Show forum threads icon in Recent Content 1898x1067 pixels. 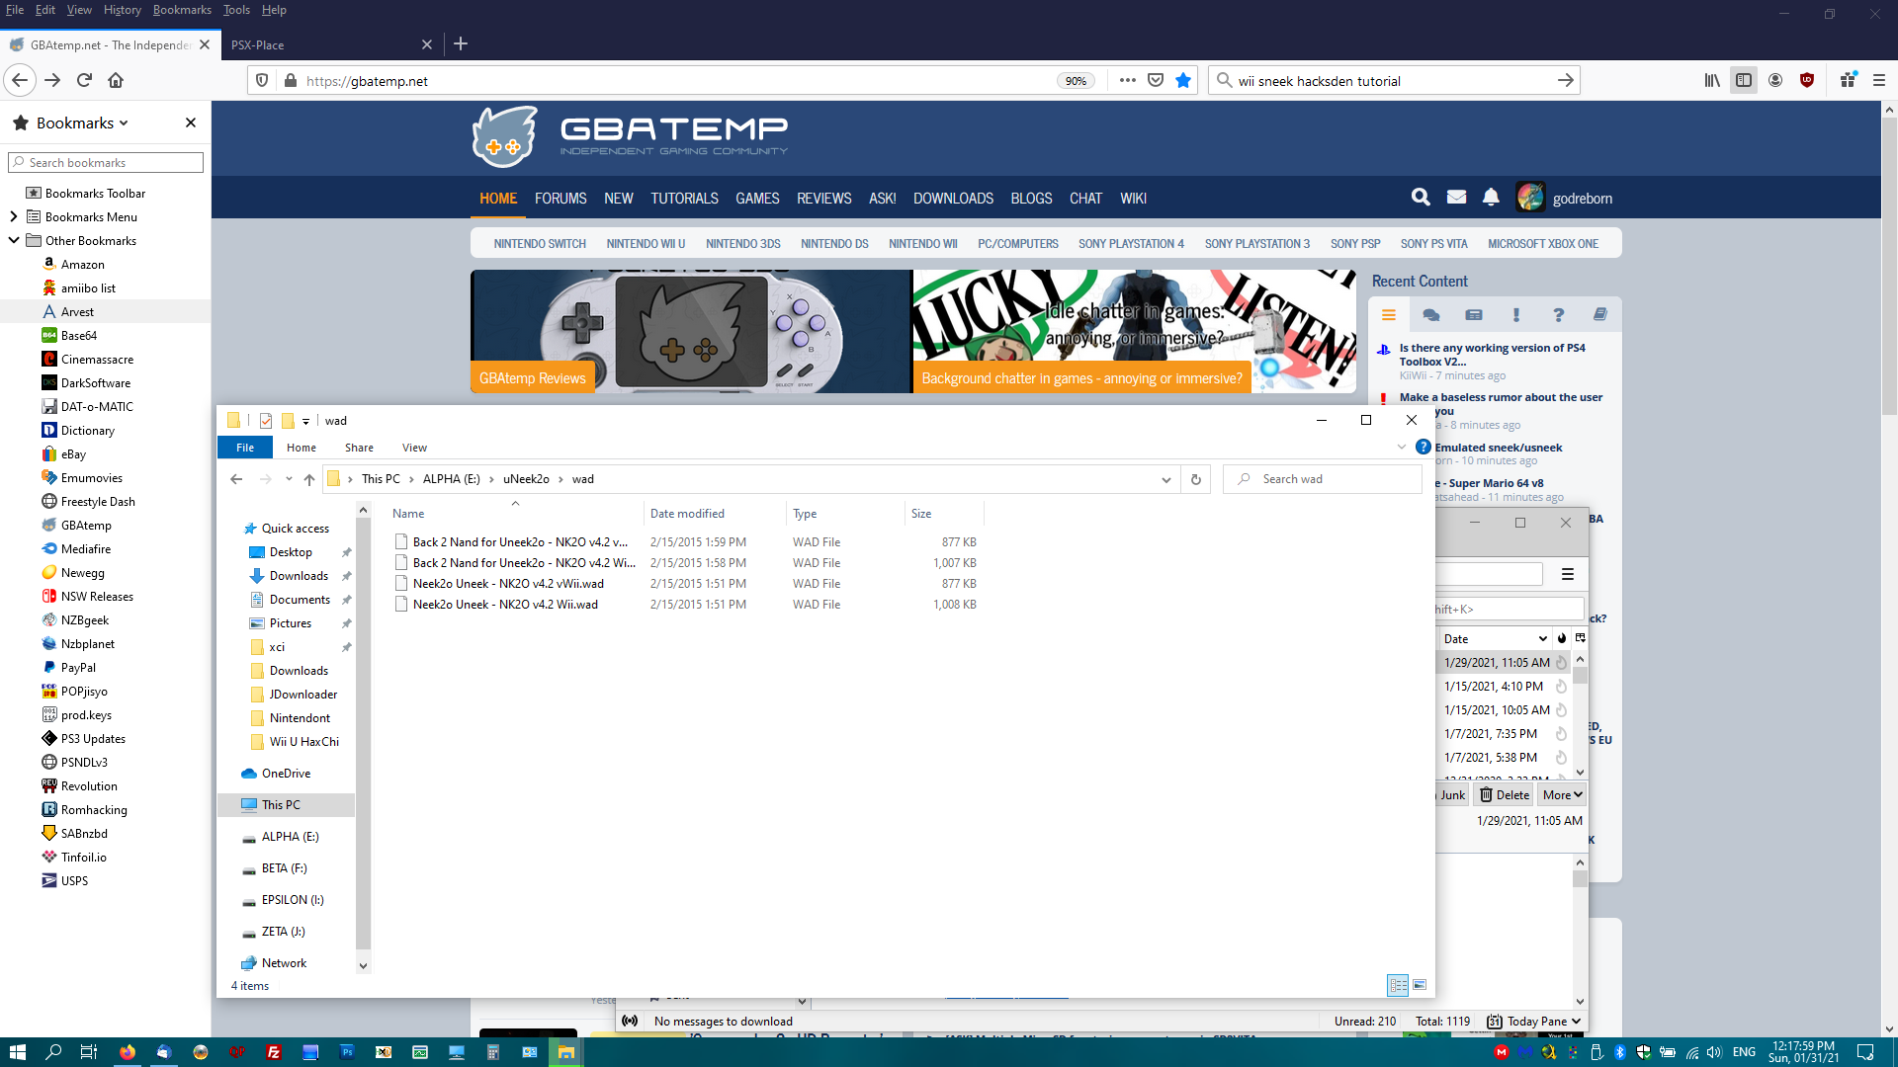click(1430, 315)
